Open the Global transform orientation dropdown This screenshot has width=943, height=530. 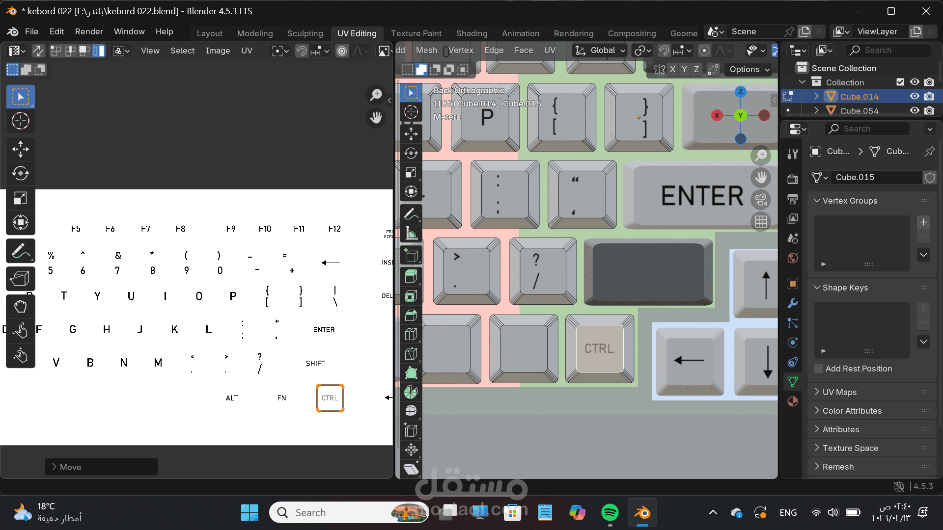[601, 51]
